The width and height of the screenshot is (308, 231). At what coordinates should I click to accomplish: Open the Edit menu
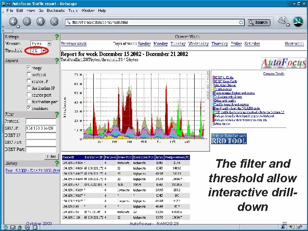[20, 11]
